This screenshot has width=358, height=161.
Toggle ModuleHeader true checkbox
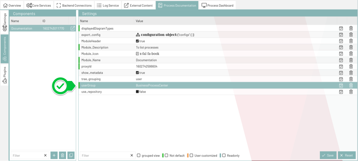click(137, 41)
